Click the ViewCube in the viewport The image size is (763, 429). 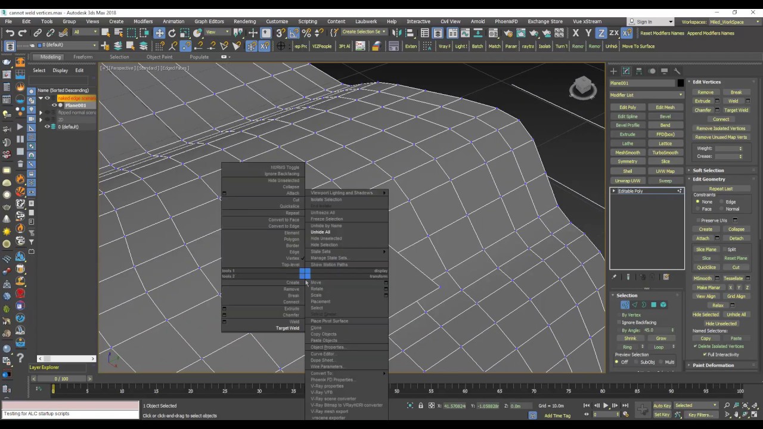pyautogui.click(x=582, y=88)
